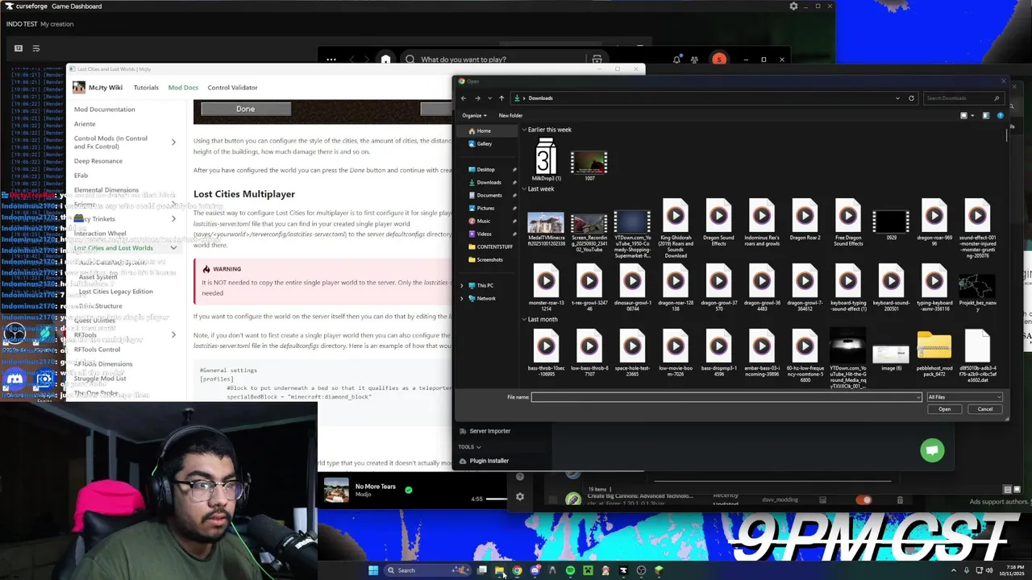Open Ariente in the wiki sidebar
The width and height of the screenshot is (1032, 580).
pos(85,124)
